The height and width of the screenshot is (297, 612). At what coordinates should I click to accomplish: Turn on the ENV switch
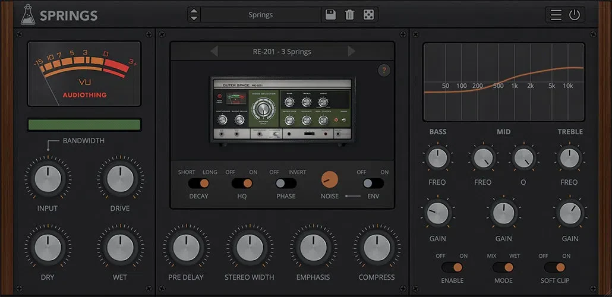click(x=373, y=184)
